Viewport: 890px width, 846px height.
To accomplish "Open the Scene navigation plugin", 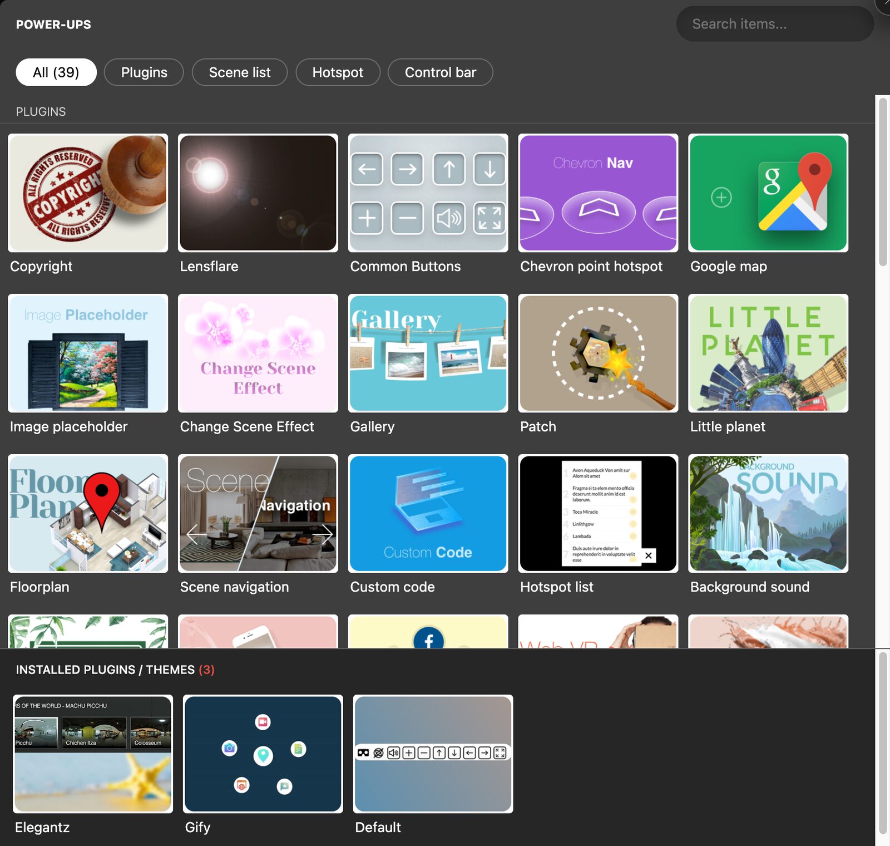I will (x=258, y=514).
